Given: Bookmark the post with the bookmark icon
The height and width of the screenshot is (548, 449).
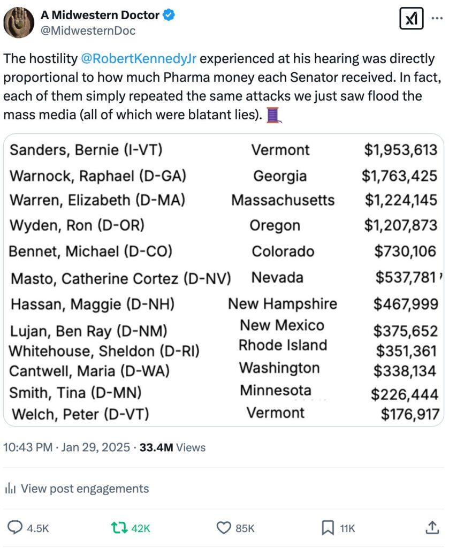Looking at the screenshot, I should coord(328,528).
